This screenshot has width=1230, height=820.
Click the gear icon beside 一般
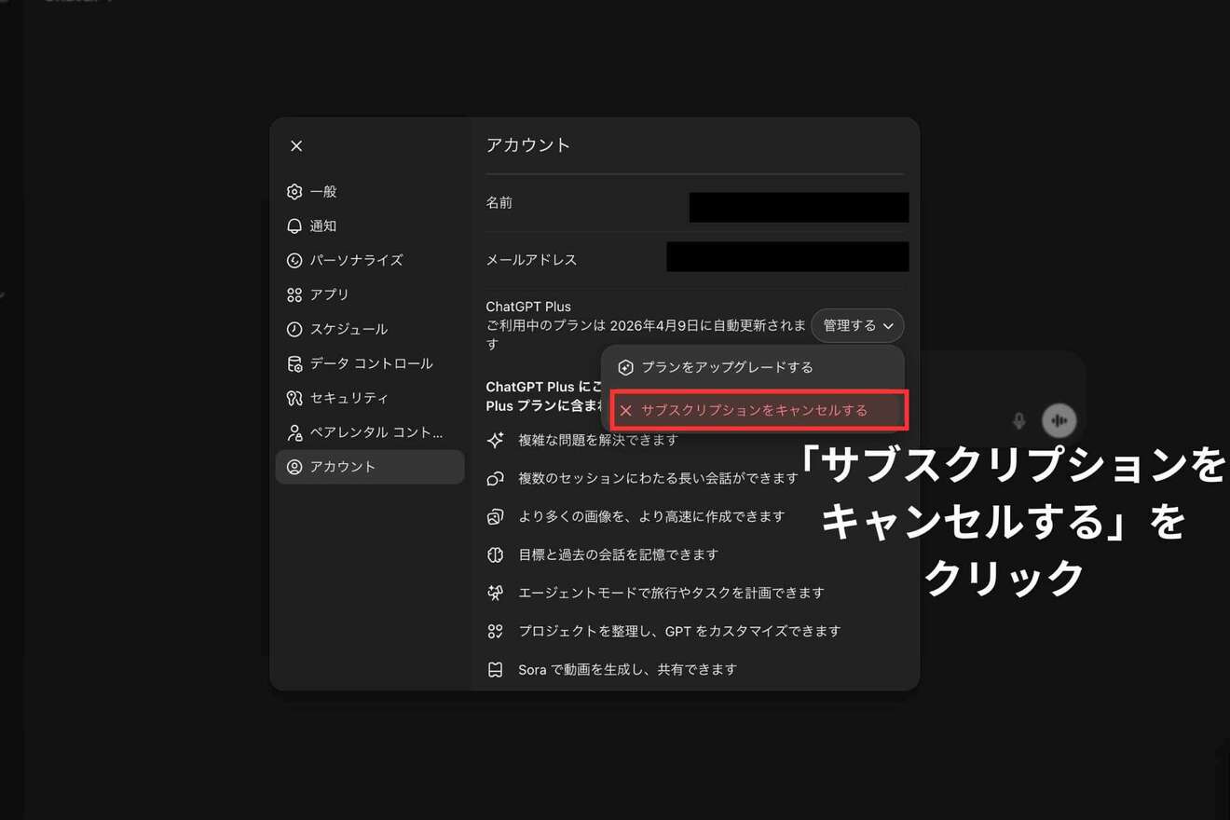click(x=294, y=192)
